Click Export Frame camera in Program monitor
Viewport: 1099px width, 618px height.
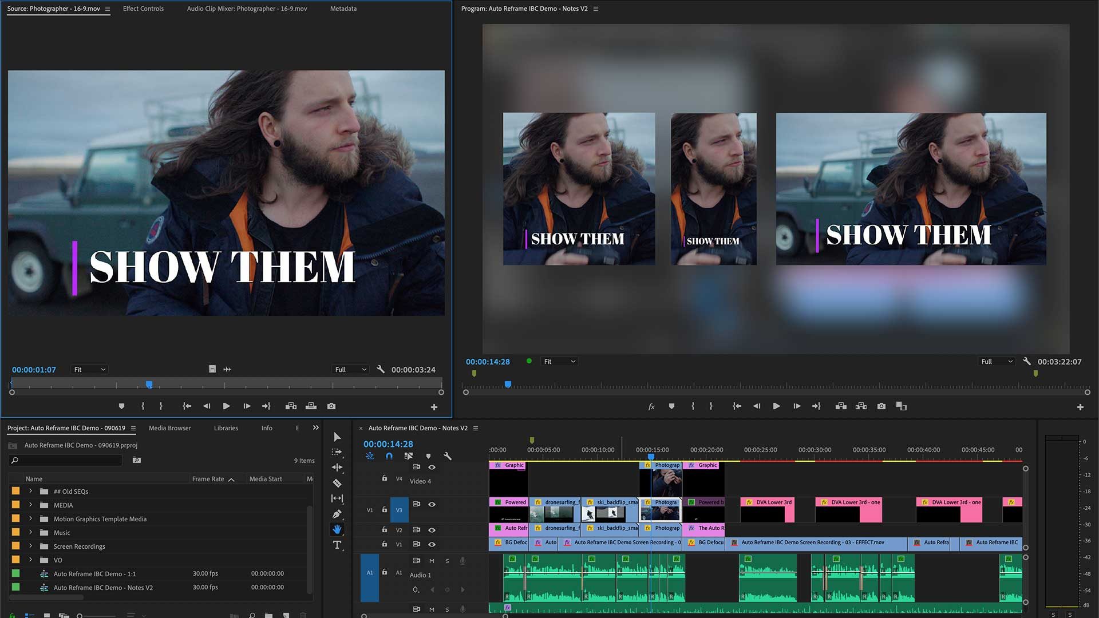[881, 406]
